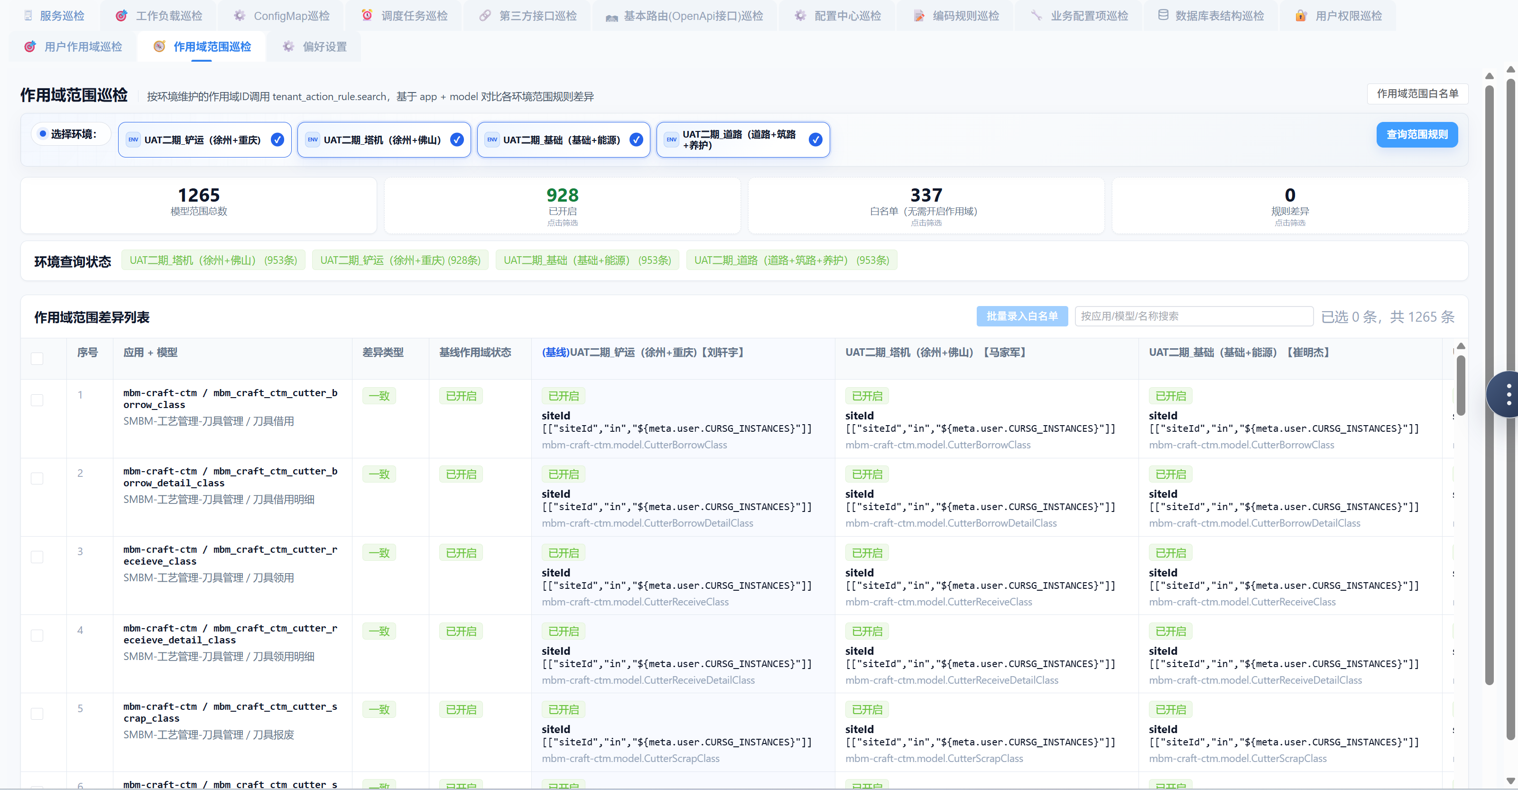Toggle the UAT二期_塔机 environment checkmark
The image size is (1518, 790).
(457, 139)
